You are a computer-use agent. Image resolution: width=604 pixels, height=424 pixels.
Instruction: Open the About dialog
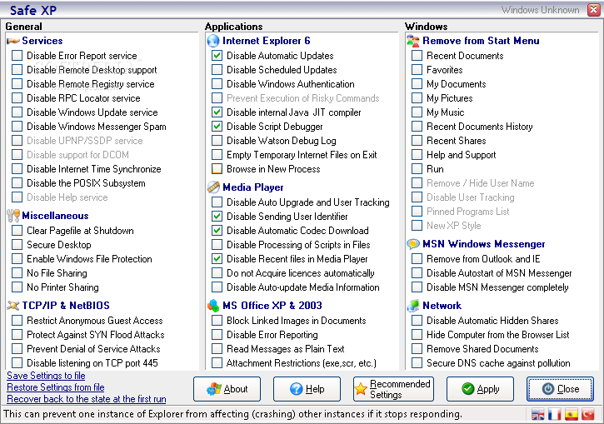coord(227,389)
